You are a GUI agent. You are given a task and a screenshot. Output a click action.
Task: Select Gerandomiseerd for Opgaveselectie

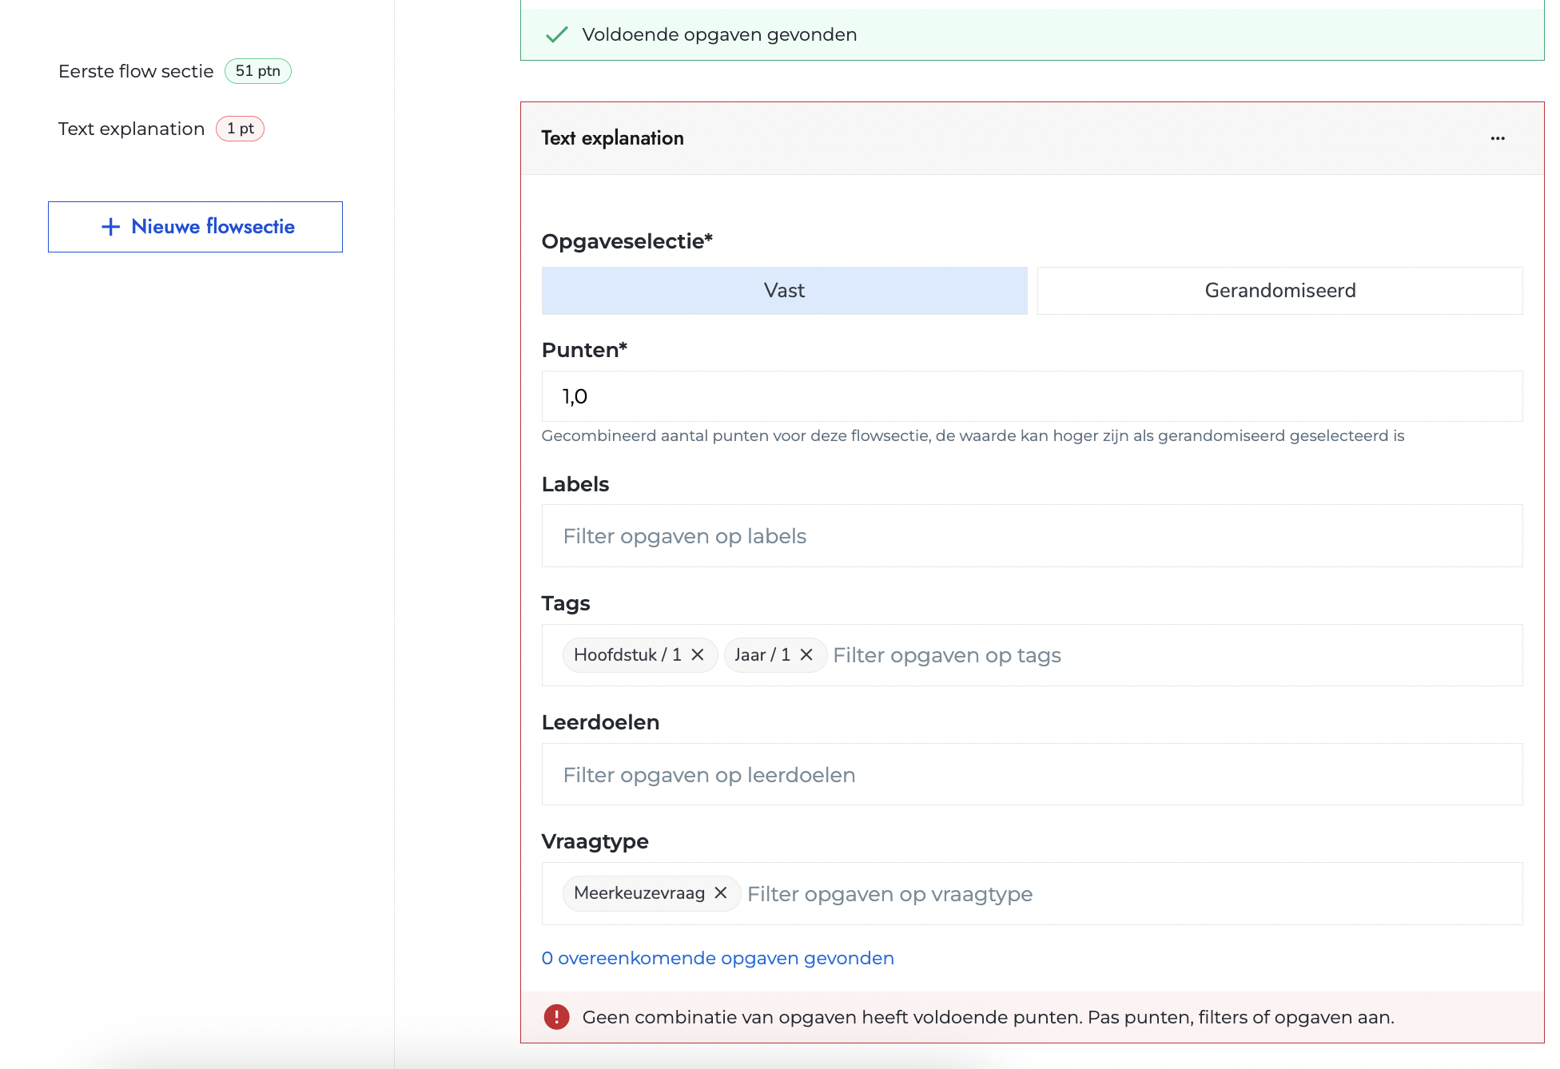point(1278,290)
